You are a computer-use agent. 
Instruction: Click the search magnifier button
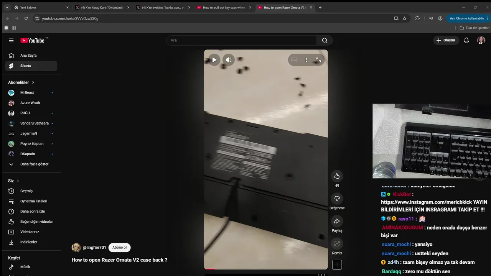click(325, 40)
